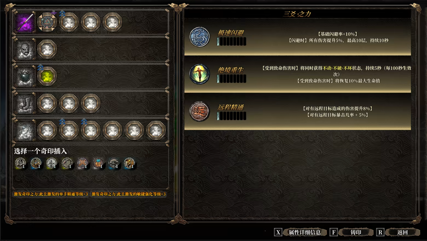427x241 pixels.
Task: Select the boots equipment slot
Action: [x=25, y=103]
